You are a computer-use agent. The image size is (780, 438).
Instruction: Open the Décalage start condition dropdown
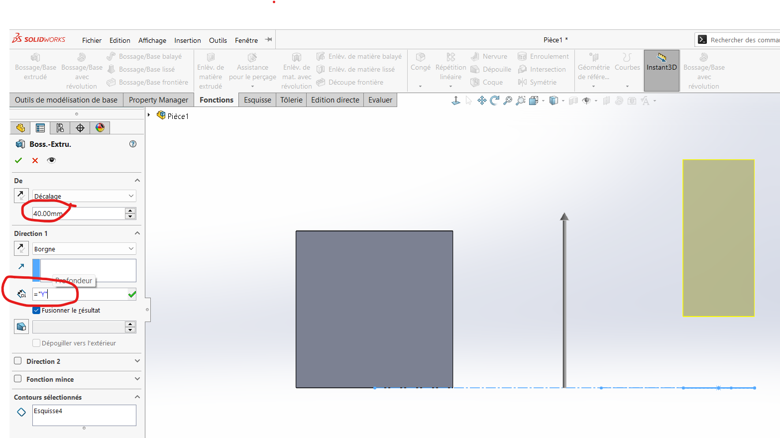coord(84,196)
